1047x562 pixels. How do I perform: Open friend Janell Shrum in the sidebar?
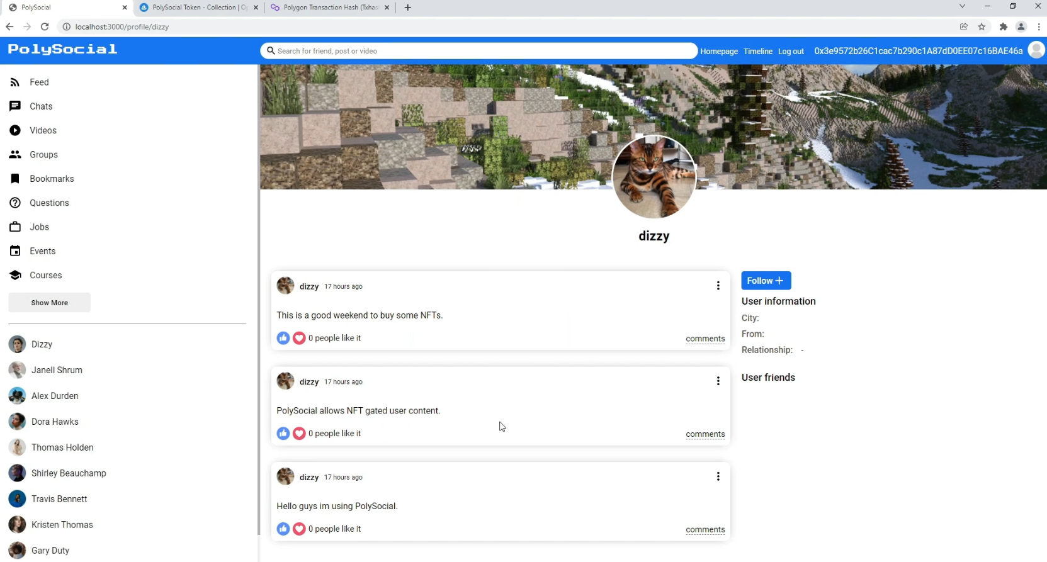46,370
